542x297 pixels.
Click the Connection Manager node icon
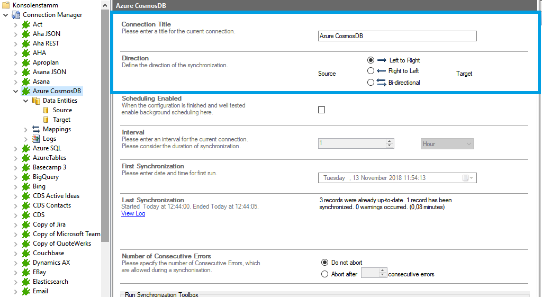point(16,15)
